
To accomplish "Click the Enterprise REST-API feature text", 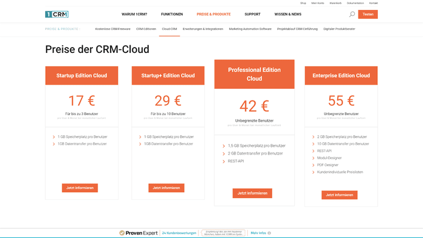I will click(324, 151).
